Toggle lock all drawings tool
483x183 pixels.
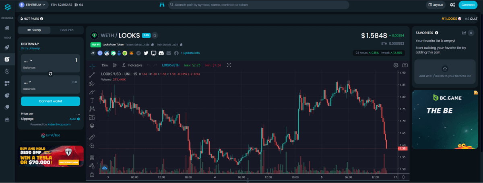pos(92,174)
